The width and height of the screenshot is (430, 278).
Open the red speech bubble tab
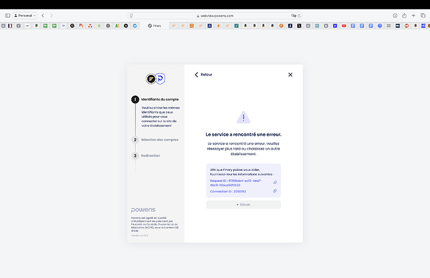coord(407,26)
